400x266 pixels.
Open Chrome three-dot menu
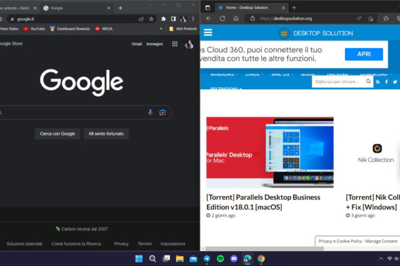193,19
